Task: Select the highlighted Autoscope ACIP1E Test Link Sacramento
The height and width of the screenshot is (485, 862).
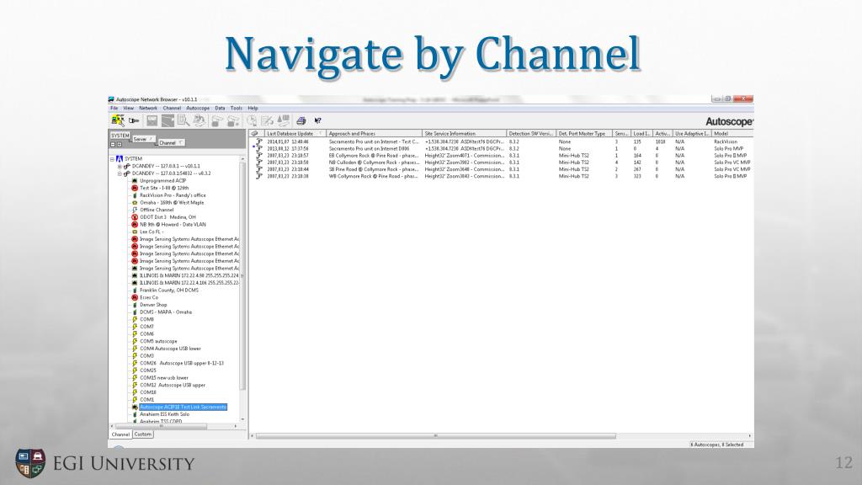Action: (x=183, y=407)
